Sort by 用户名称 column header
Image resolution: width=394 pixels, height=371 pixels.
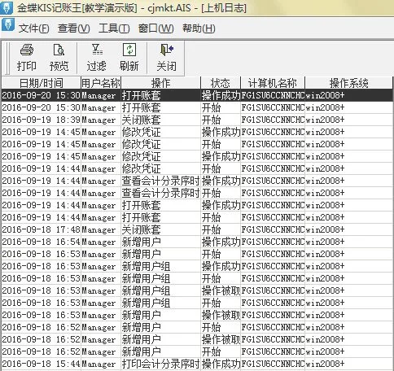(x=101, y=83)
